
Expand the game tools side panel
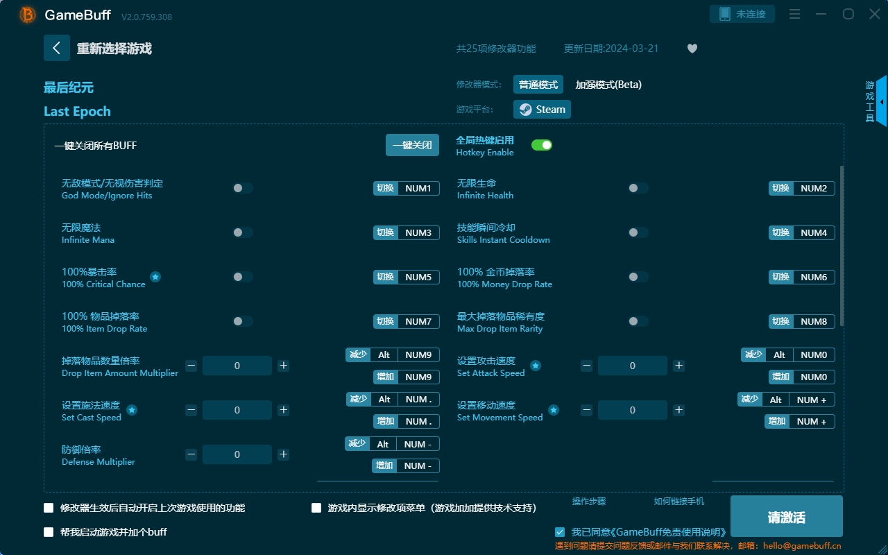coord(881,101)
